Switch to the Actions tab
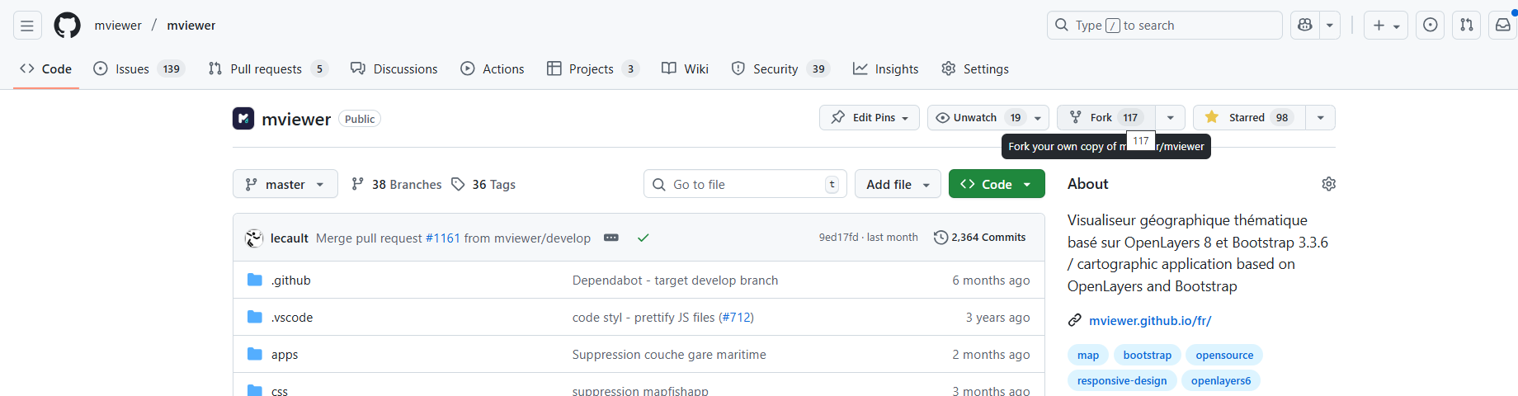 click(x=493, y=69)
